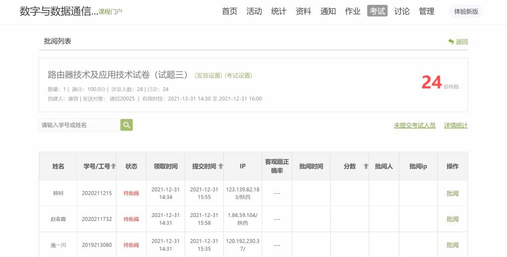This screenshot has height=257, width=507.
Task: Click sort arrow beside 分数 header
Action: click(366, 167)
